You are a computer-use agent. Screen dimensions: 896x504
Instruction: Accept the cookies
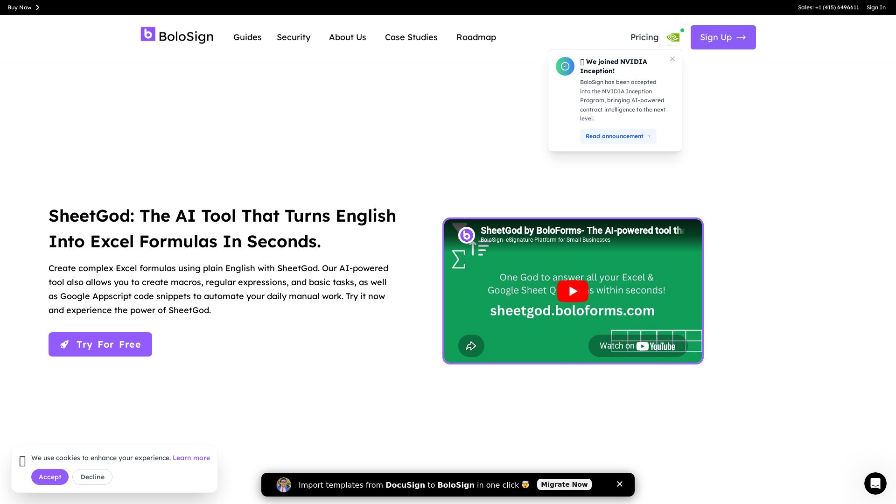tap(50, 477)
